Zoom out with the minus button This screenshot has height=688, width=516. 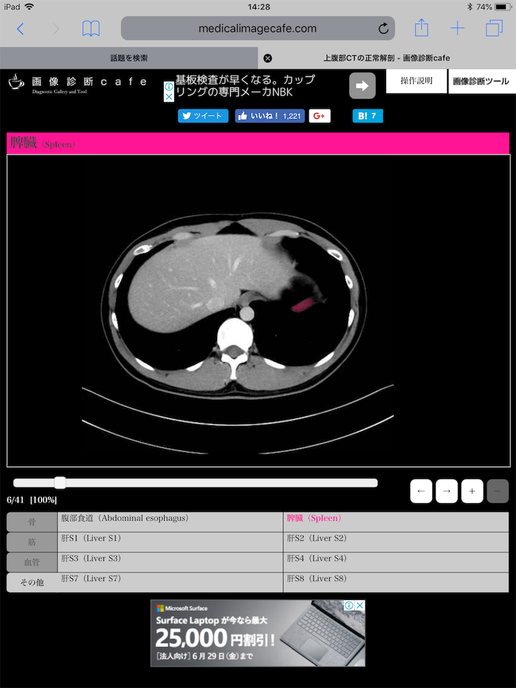[x=498, y=491]
